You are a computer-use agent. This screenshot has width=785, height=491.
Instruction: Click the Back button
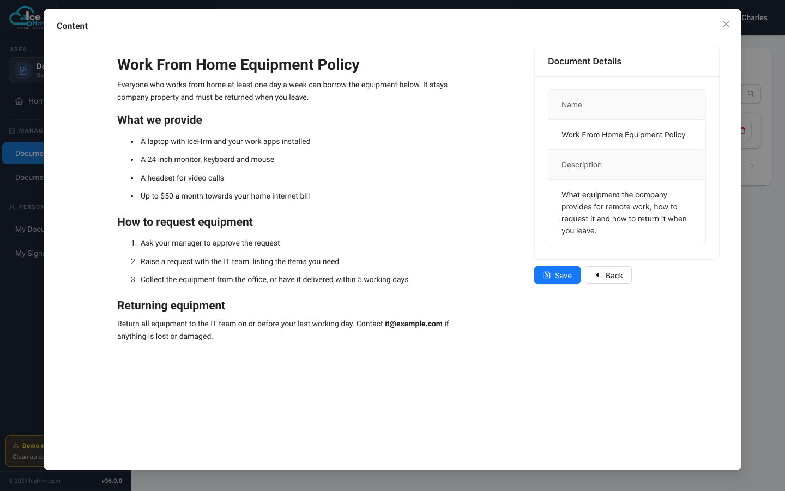[x=608, y=275]
